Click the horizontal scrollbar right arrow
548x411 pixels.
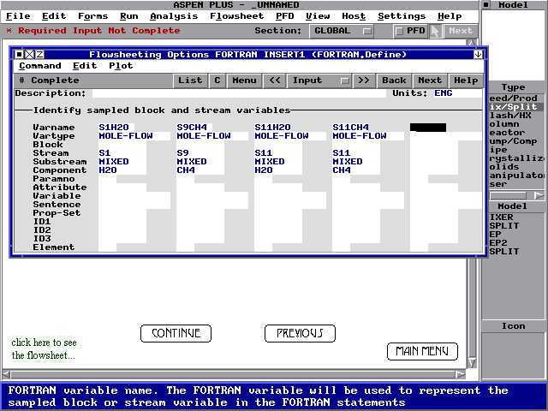point(461,375)
